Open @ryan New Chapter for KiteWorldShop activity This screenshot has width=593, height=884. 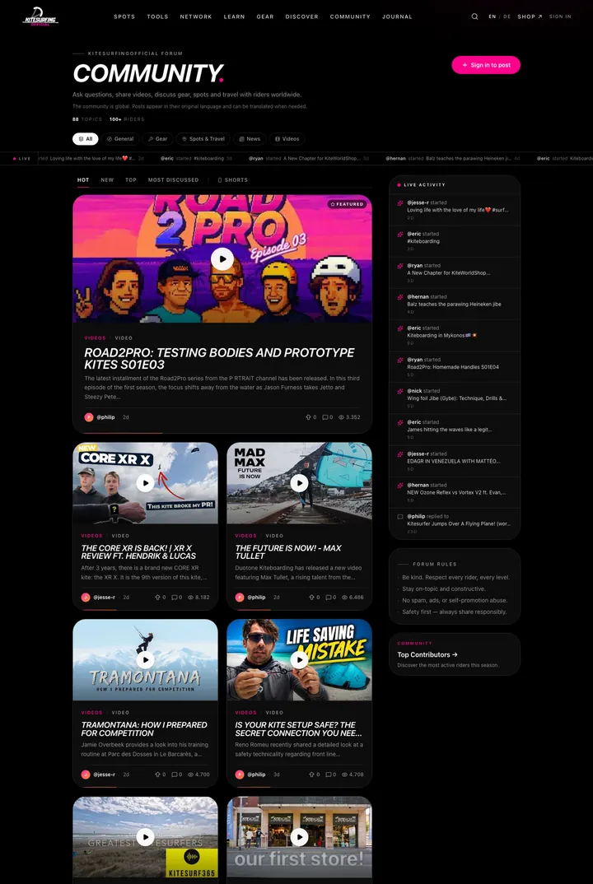click(x=454, y=273)
